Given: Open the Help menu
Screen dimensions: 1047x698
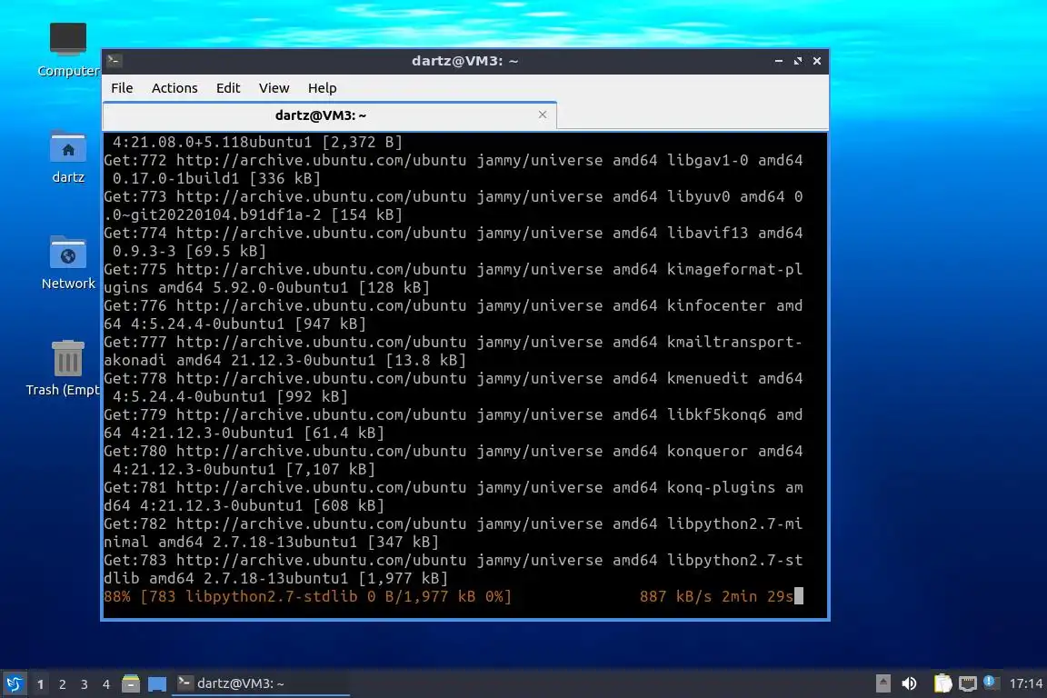Looking at the screenshot, I should (x=322, y=88).
